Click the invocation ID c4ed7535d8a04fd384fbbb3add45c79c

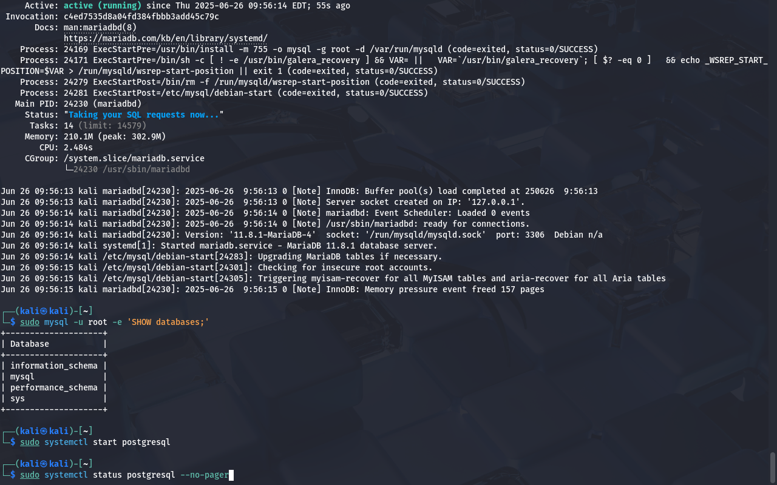pyautogui.click(x=141, y=16)
